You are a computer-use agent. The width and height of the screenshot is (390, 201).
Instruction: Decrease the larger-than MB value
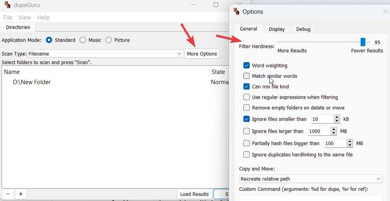[334, 133]
